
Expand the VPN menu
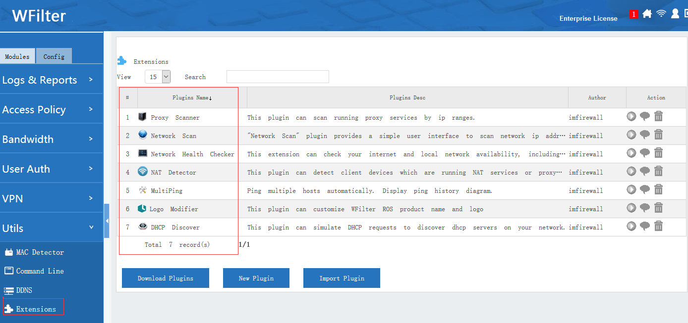click(x=52, y=198)
